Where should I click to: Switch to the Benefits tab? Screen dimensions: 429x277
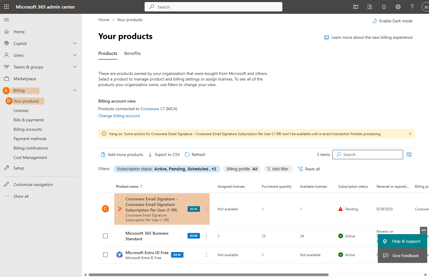[132, 53]
